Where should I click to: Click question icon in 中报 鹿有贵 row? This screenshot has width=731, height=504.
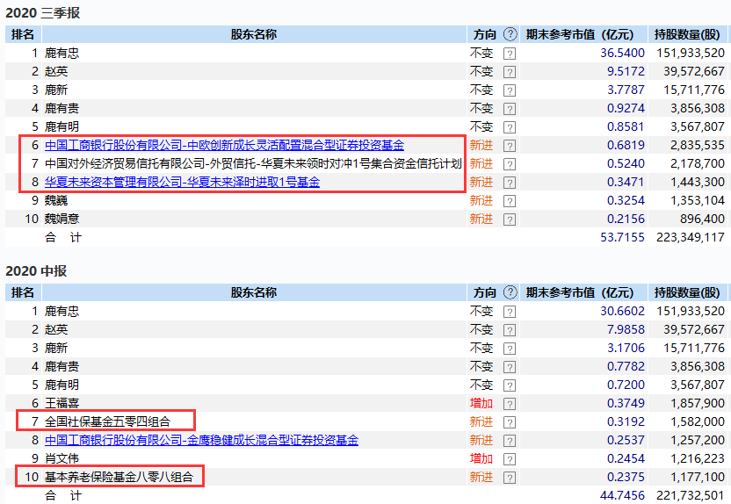point(510,367)
